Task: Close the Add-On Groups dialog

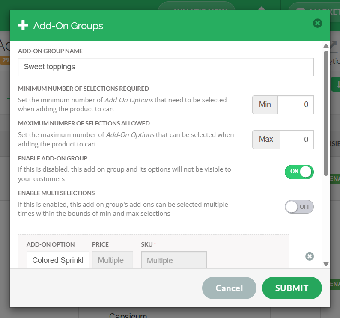Action: tap(317, 23)
